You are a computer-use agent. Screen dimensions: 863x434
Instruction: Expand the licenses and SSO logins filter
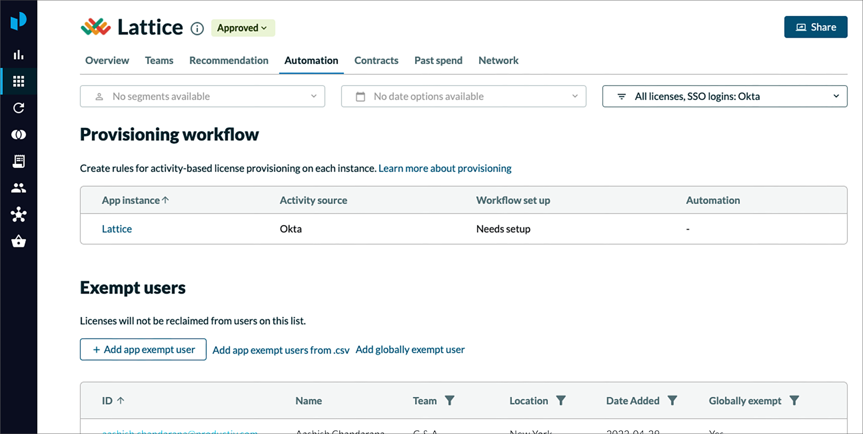tap(724, 96)
